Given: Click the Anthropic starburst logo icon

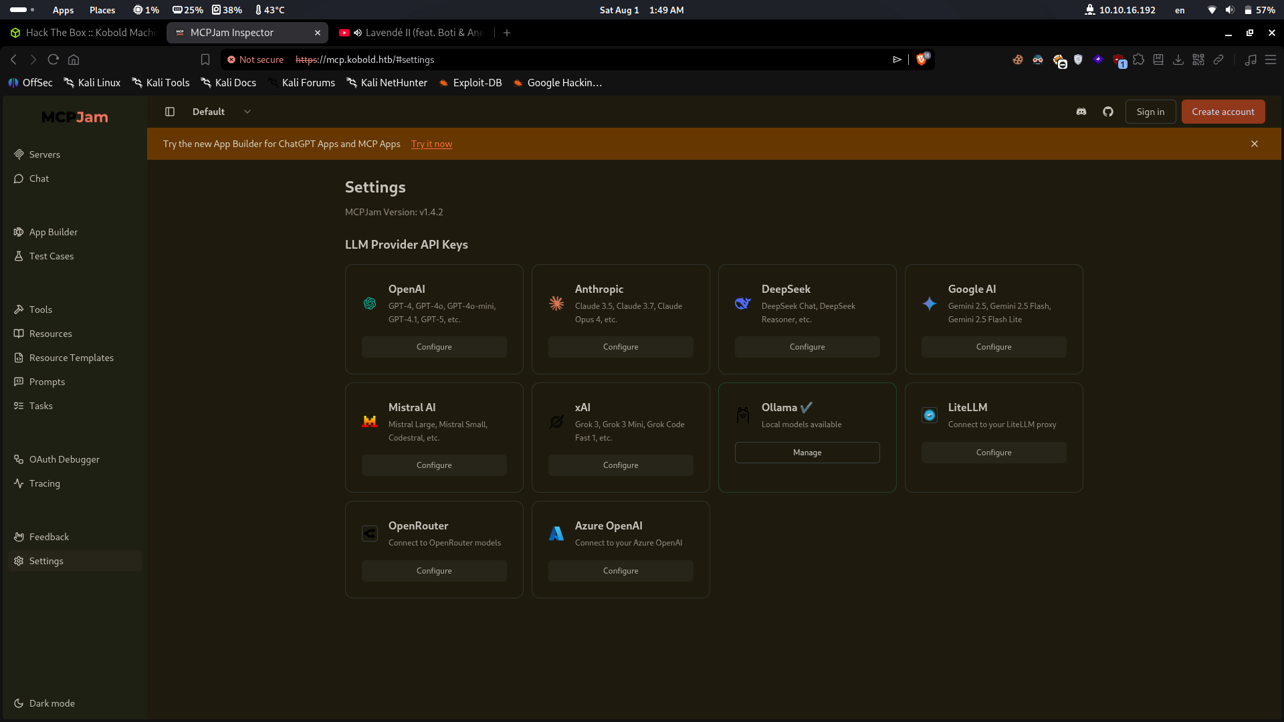Looking at the screenshot, I should [556, 304].
